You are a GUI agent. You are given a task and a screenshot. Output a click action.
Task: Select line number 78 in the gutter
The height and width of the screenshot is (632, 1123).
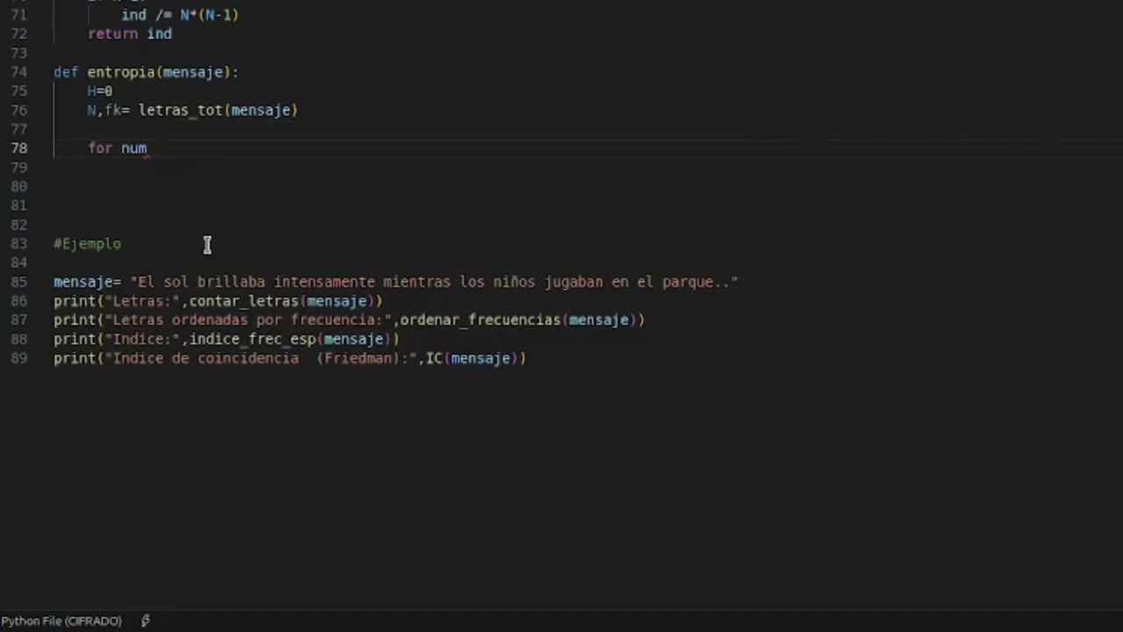point(18,148)
